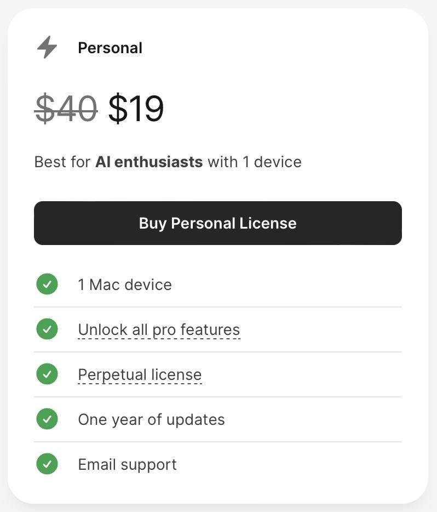Screen dimensions: 437x512
Task: Click the Email support feature text
Action: [x=127, y=465]
